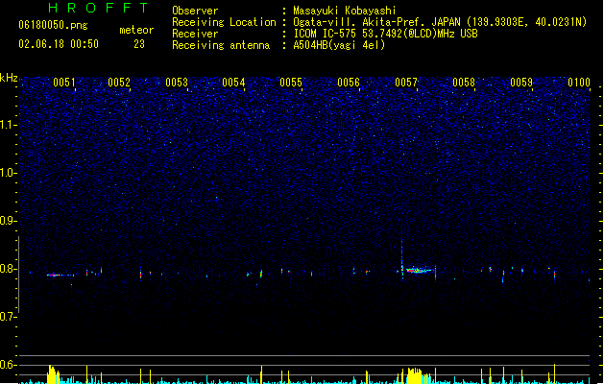Image resolution: width=604 pixels, height=384 pixels.
Task: Click the kHz axis unit label
Action: tap(9, 78)
